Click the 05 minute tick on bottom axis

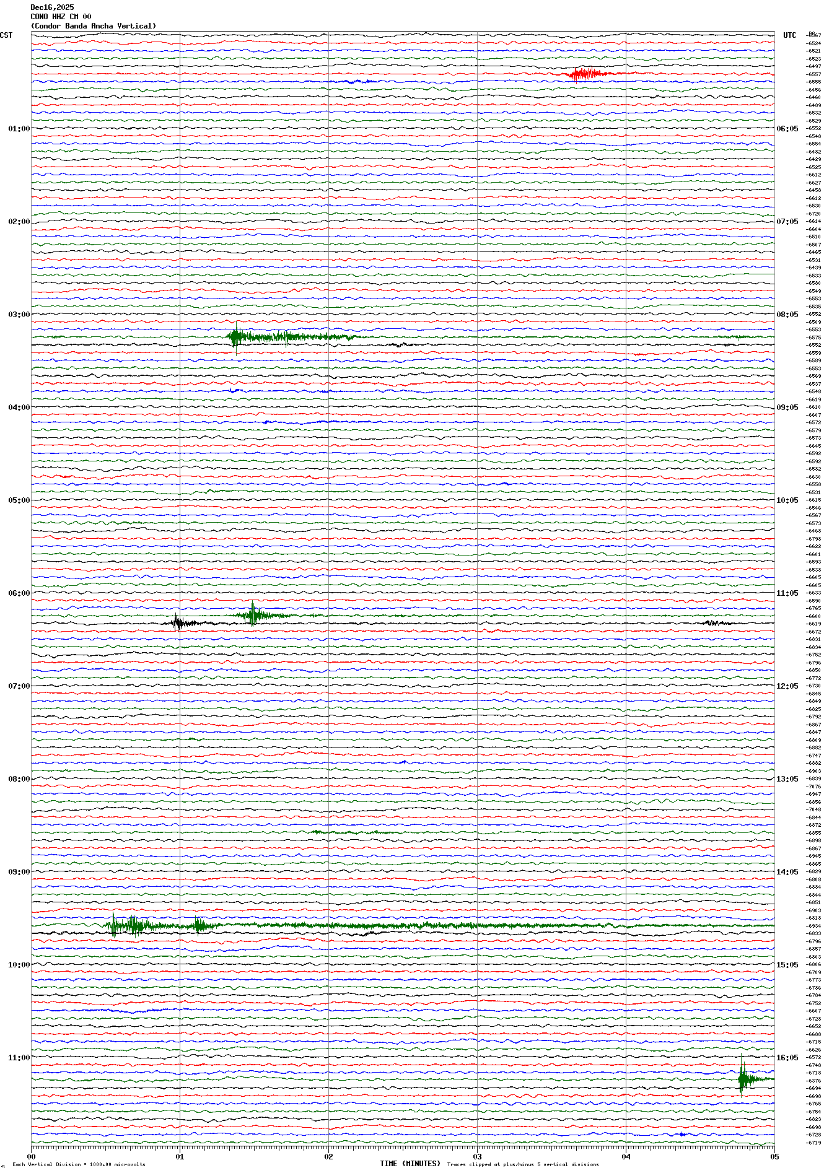pos(774,1156)
